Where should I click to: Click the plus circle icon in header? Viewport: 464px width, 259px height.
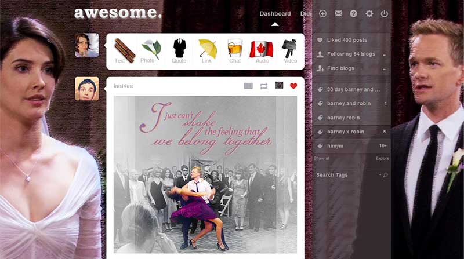click(x=322, y=13)
